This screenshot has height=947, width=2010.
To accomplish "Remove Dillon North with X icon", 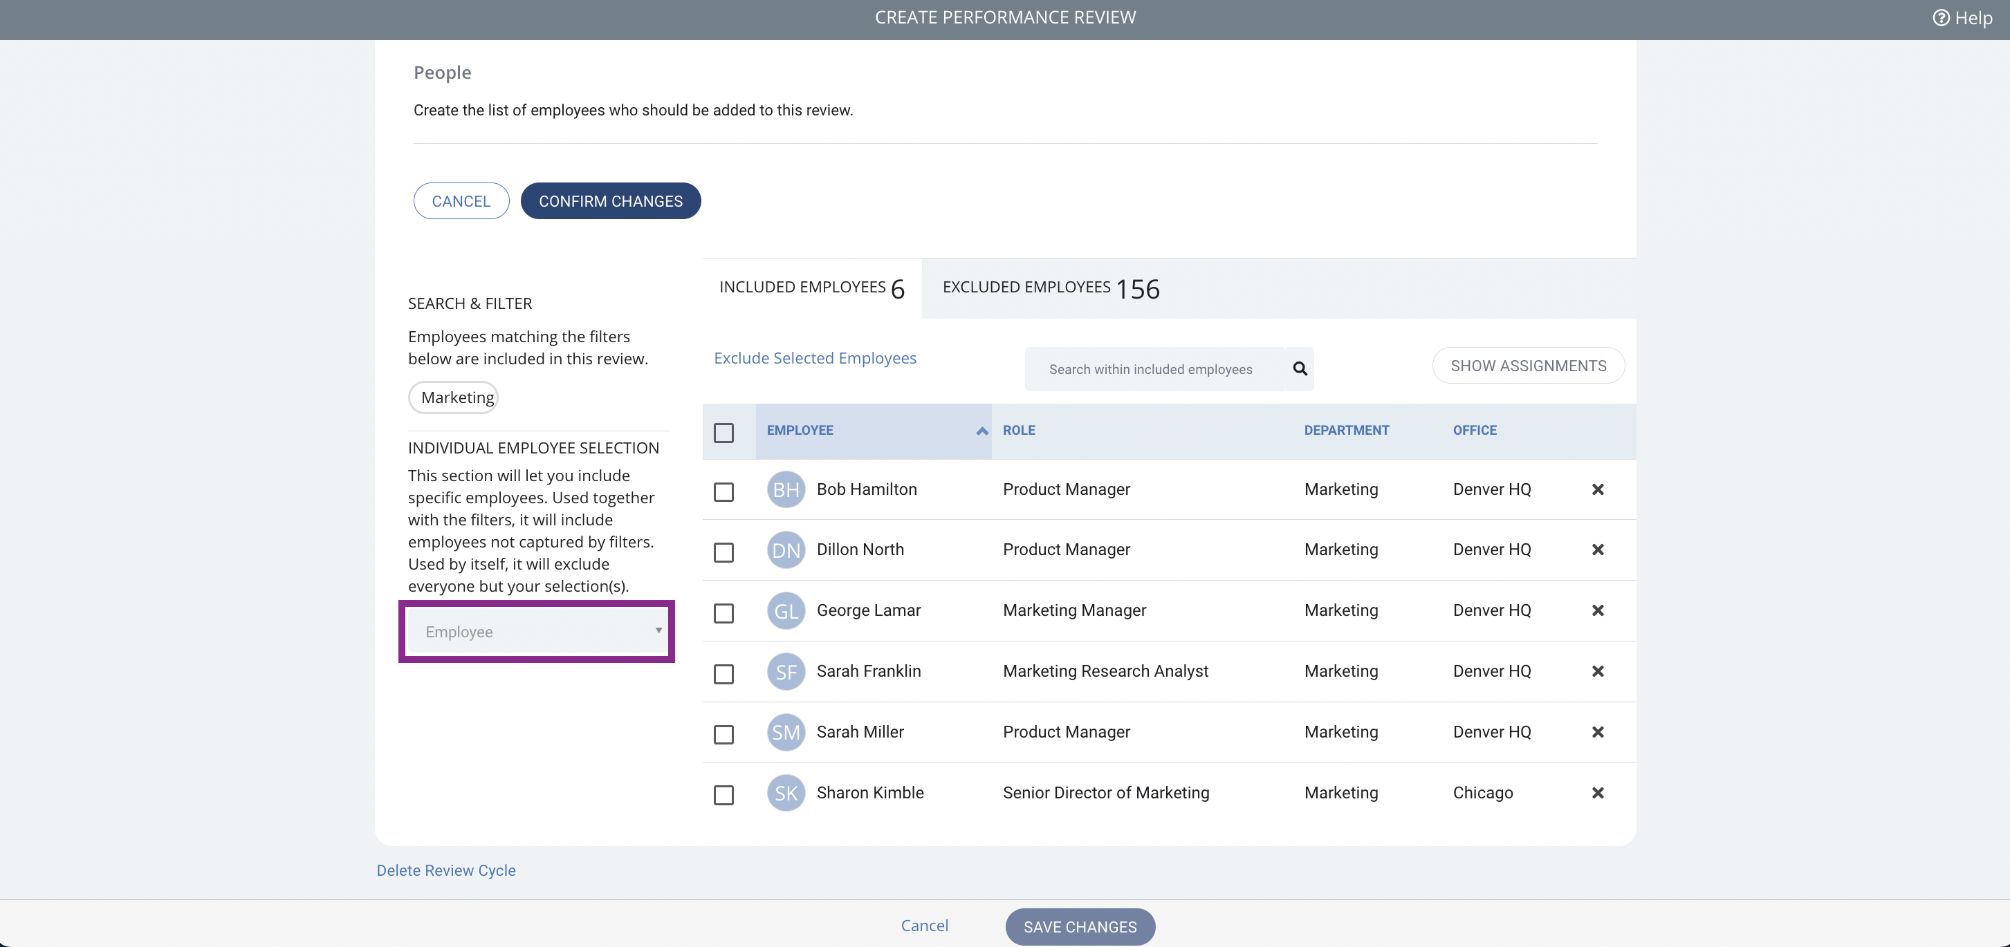I will (1598, 549).
